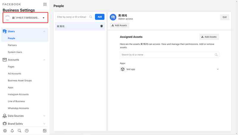
Task: Go to Pages under Accounts
Action: click(11, 67)
